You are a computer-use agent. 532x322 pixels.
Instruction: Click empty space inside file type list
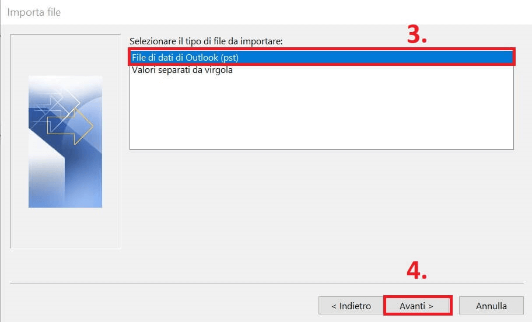(x=321, y=112)
